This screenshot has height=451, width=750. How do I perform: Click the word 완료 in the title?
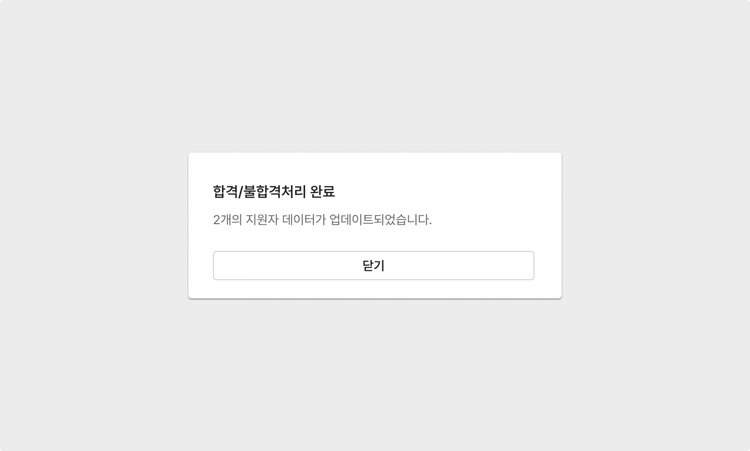point(322,191)
